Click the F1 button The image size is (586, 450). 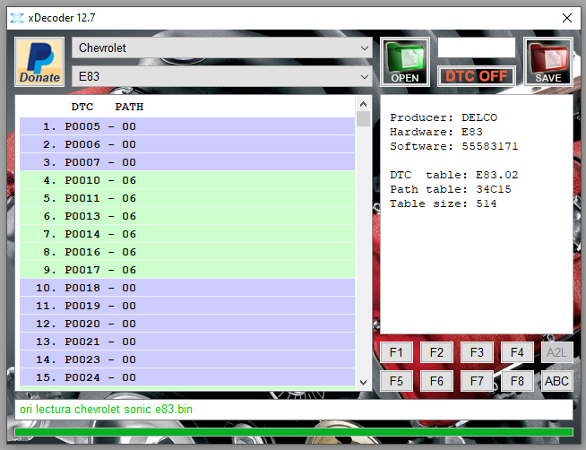pos(396,352)
